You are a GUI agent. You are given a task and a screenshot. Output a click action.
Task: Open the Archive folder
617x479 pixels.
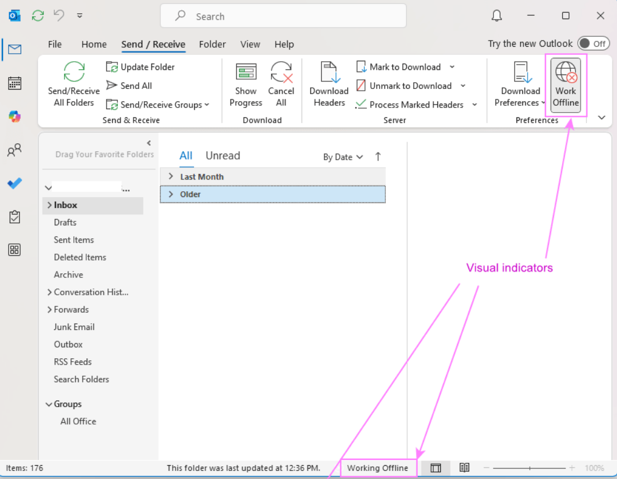click(x=69, y=274)
